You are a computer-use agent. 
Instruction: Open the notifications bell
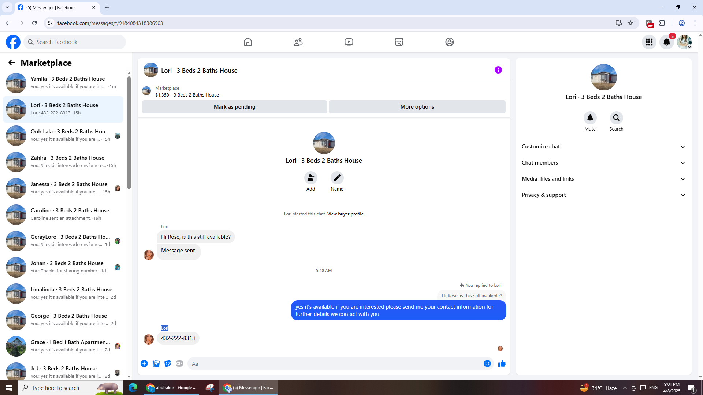click(667, 42)
